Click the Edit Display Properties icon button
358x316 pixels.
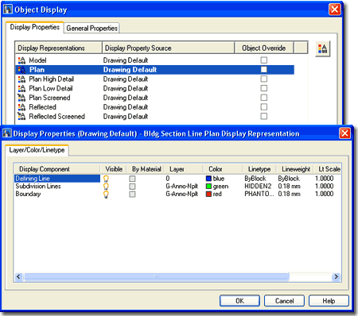tap(323, 48)
